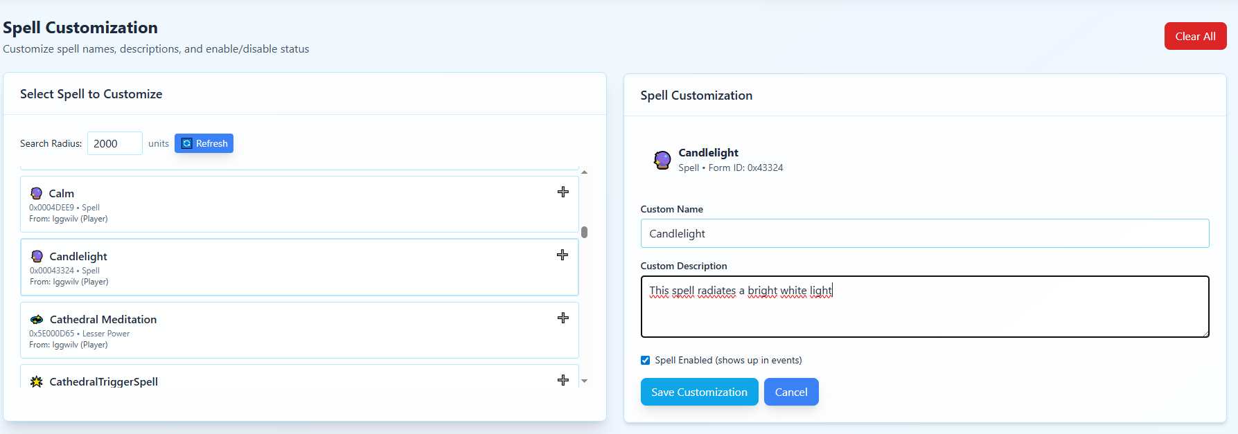Click the CathedralTriggerSpell star icon
Image resolution: width=1238 pixels, height=434 pixels.
(x=37, y=381)
